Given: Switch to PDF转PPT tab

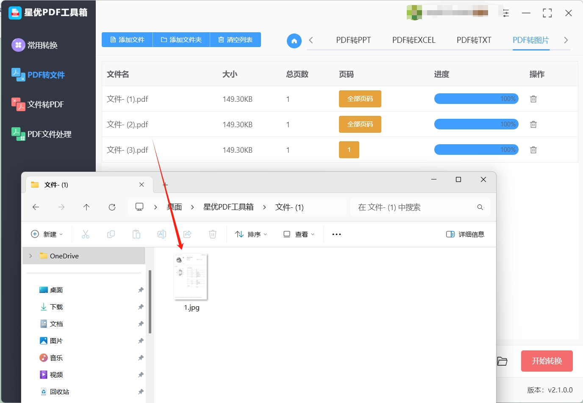Looking at the screenshot, I should pos(353,40).
